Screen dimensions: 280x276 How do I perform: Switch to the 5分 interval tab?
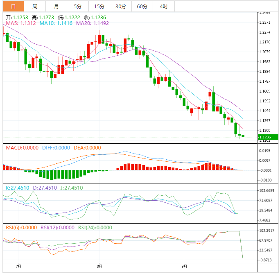coord(78,6)
